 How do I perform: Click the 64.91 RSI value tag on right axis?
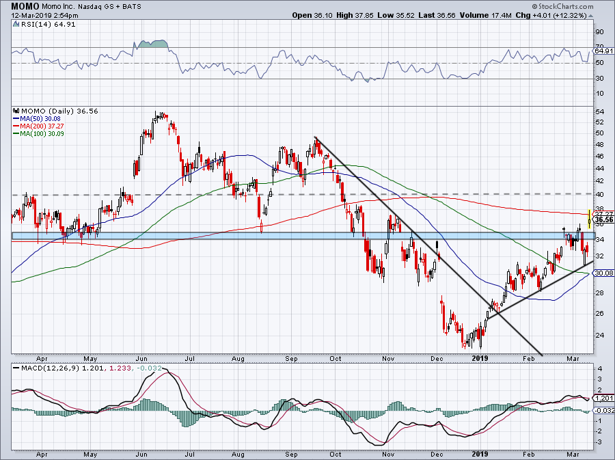(x=603, y=51)
